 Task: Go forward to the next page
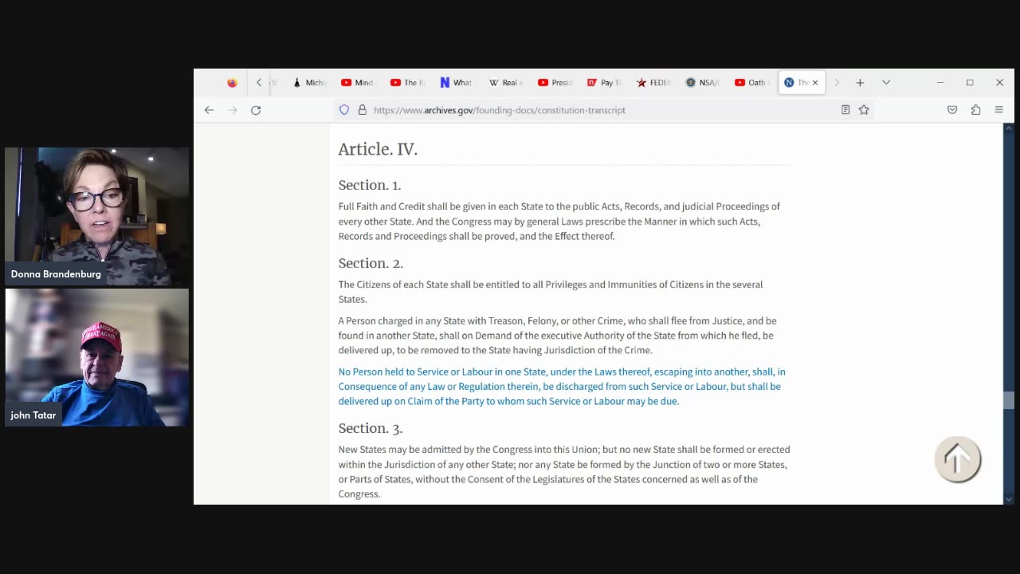233,110
